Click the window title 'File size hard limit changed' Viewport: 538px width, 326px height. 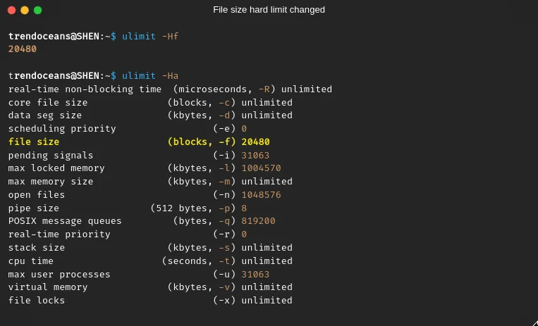click(x=269, y=10)
